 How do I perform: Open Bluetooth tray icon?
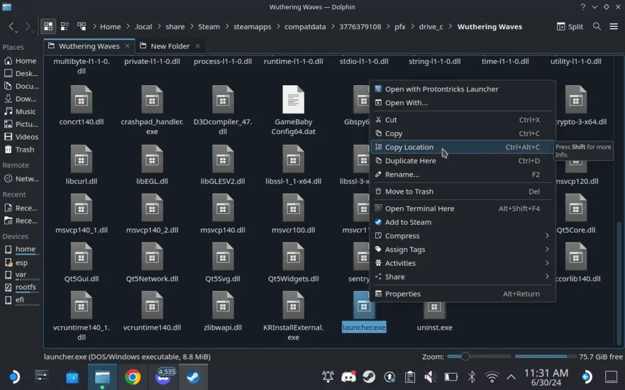[x=472, y=377]
